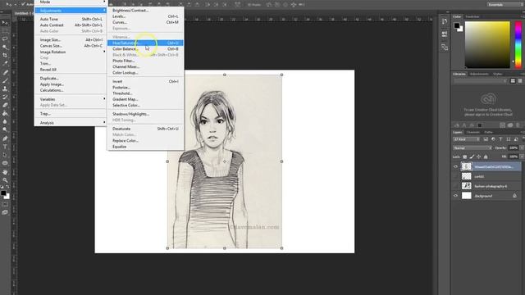Choose Hue/Saturation from Adjustments submenu
The height and width of the screenshot is (295, 525).
[x=145, y=43]
